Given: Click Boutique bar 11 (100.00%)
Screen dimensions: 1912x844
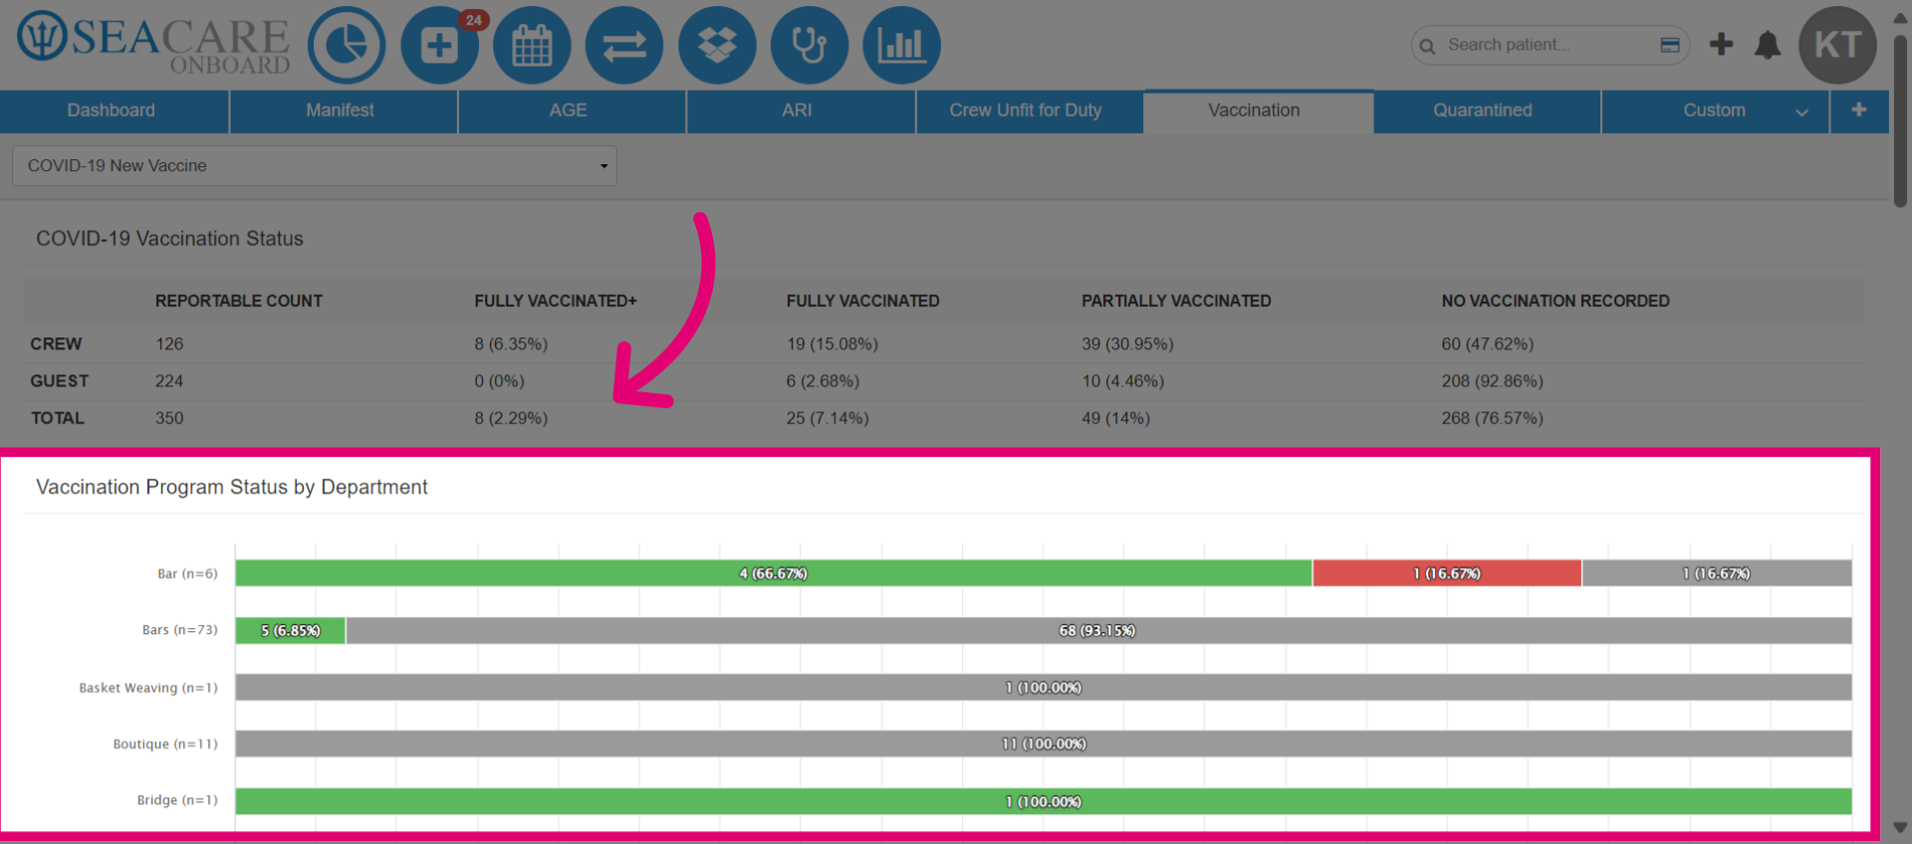Looking at the screenshot, I should point(1044,743).
